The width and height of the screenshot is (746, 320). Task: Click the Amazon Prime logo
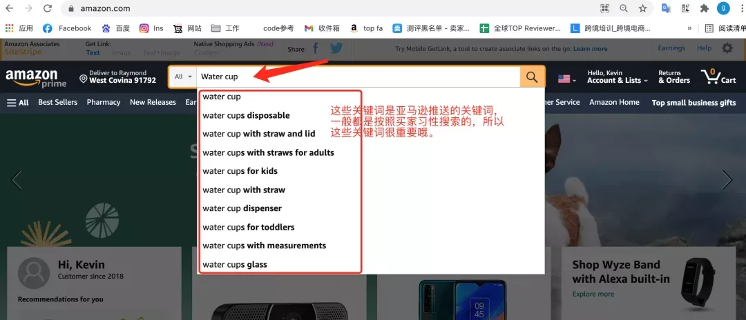tap(36, 78)
